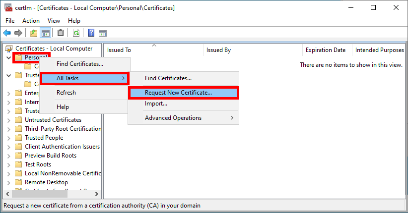Toggle the Show/Hide Console Tree icon
The image size is (408, 213).
click(x=45, y=33)
